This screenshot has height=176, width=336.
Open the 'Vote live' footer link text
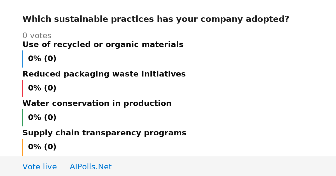click(39, 167)
